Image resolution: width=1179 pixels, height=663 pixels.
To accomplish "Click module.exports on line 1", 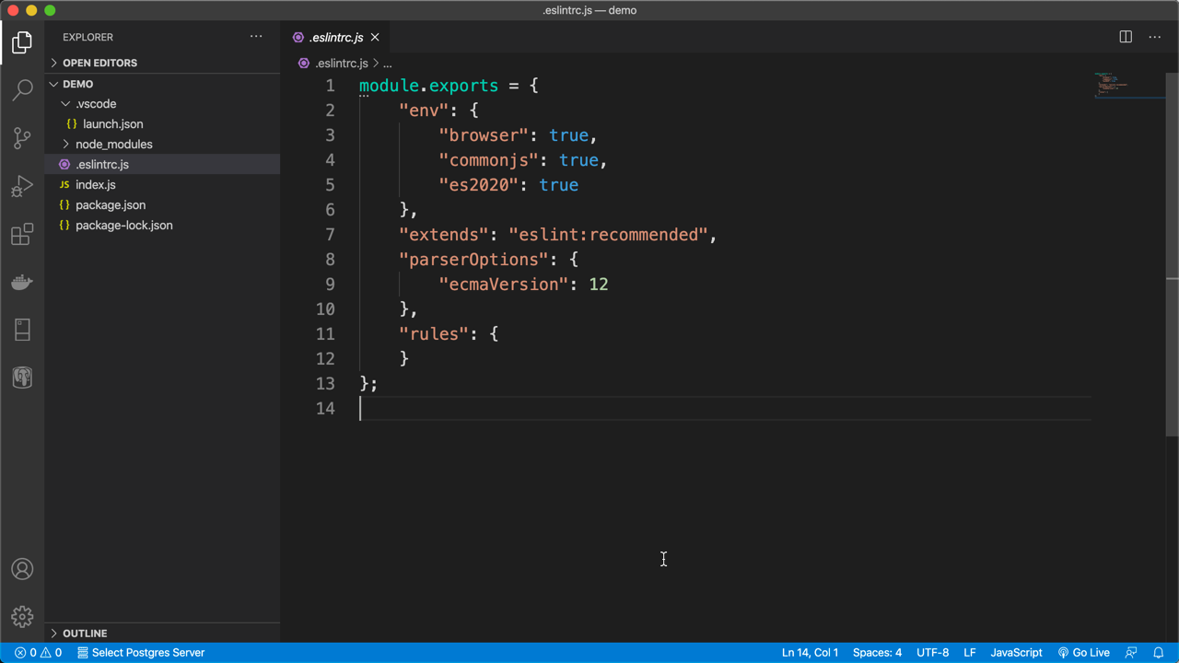I will [428, 86].
